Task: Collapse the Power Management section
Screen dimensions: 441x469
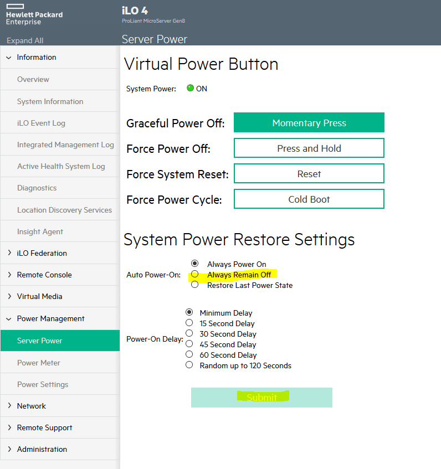Action: pos(9,319)
